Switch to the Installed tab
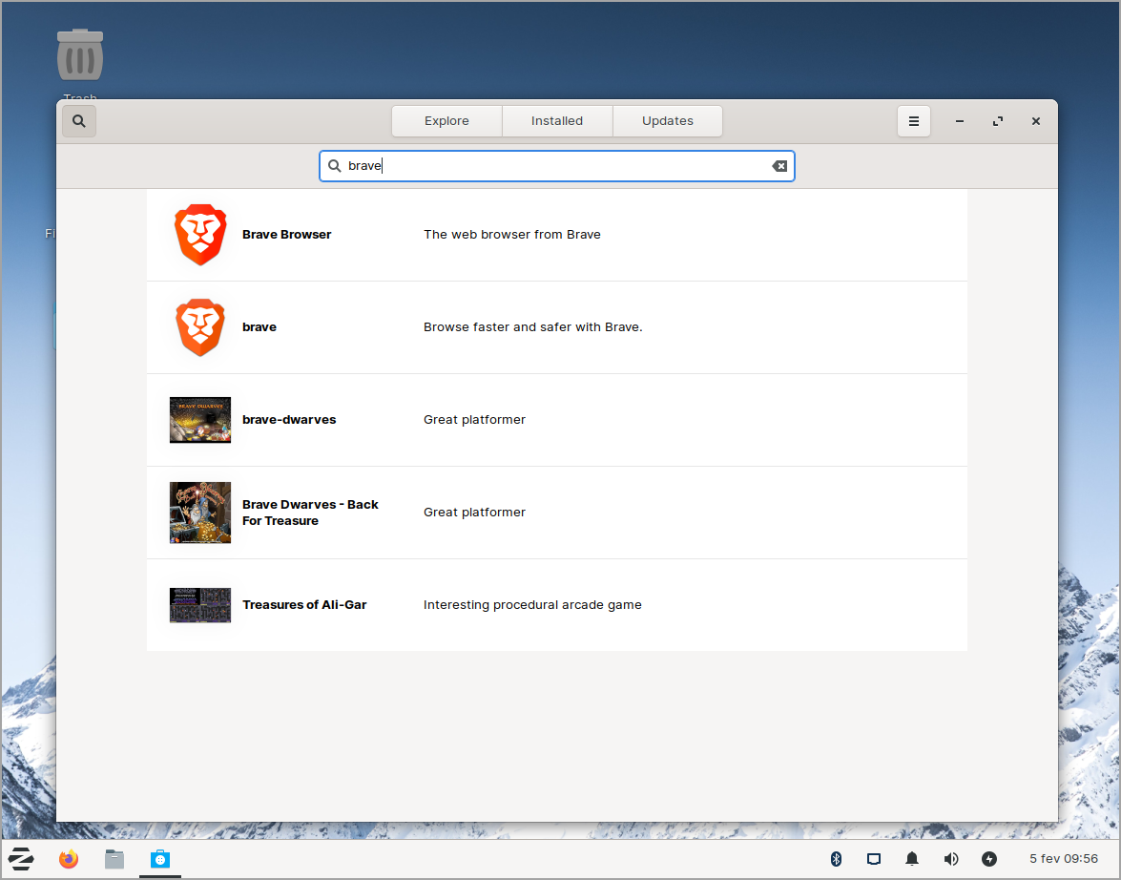The height and width of the screenshot is (880, 1121). click(x=557, y=121)
